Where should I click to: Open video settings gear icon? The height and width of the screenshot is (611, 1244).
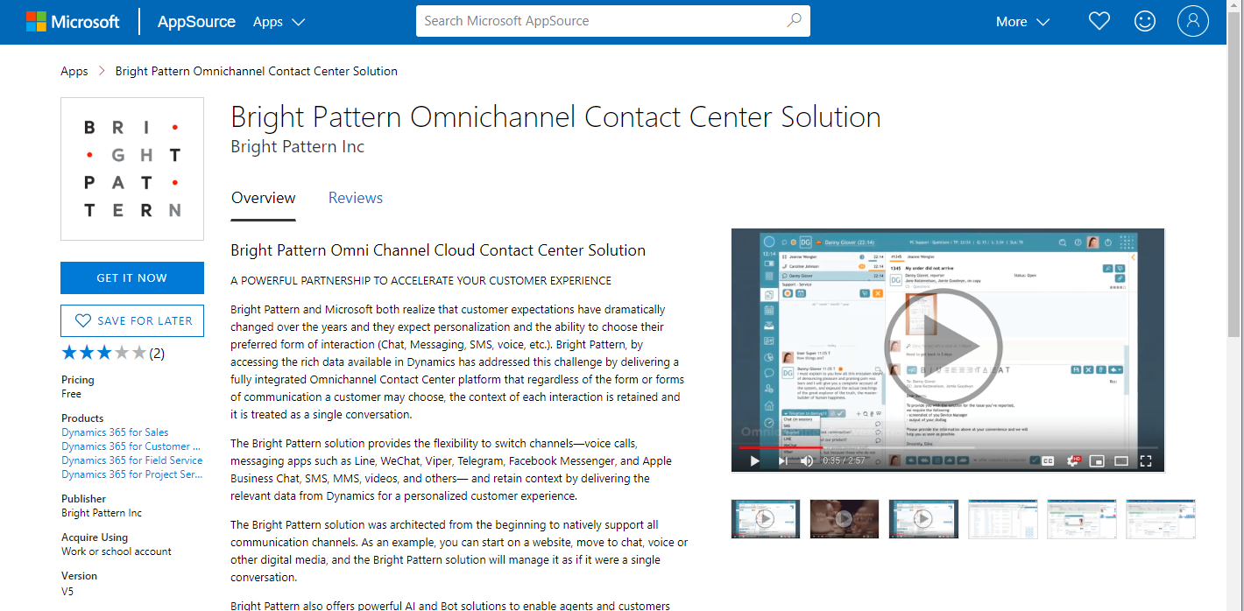coord(1072,460)
